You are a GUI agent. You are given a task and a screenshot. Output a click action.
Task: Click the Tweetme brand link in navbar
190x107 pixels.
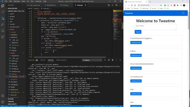pos(129,13)
